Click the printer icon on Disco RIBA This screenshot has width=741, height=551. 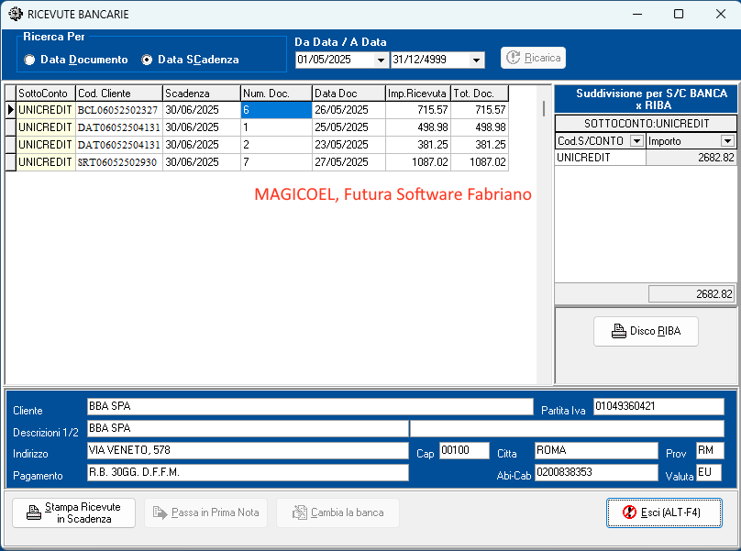pos(619,331)
